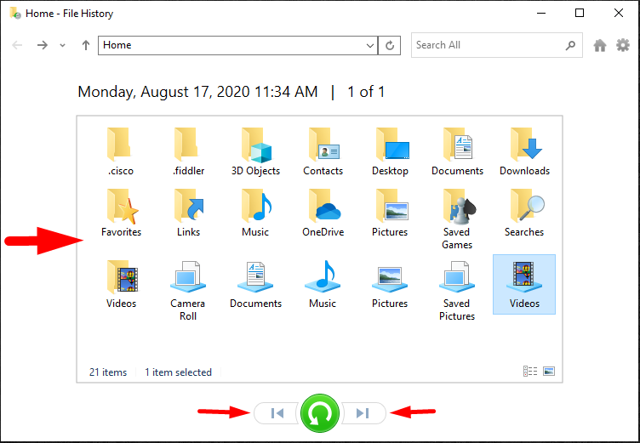Open the recent locations dropdown
Screen dimensions: 640x443
63,46
